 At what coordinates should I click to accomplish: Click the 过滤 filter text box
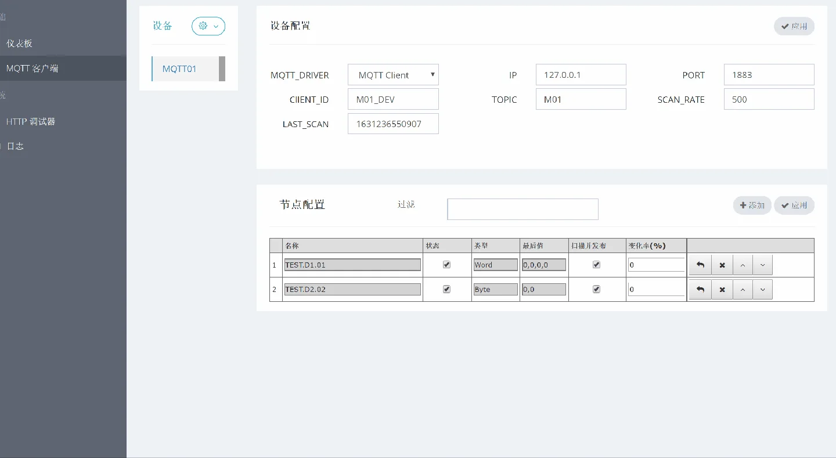point(522,209)
